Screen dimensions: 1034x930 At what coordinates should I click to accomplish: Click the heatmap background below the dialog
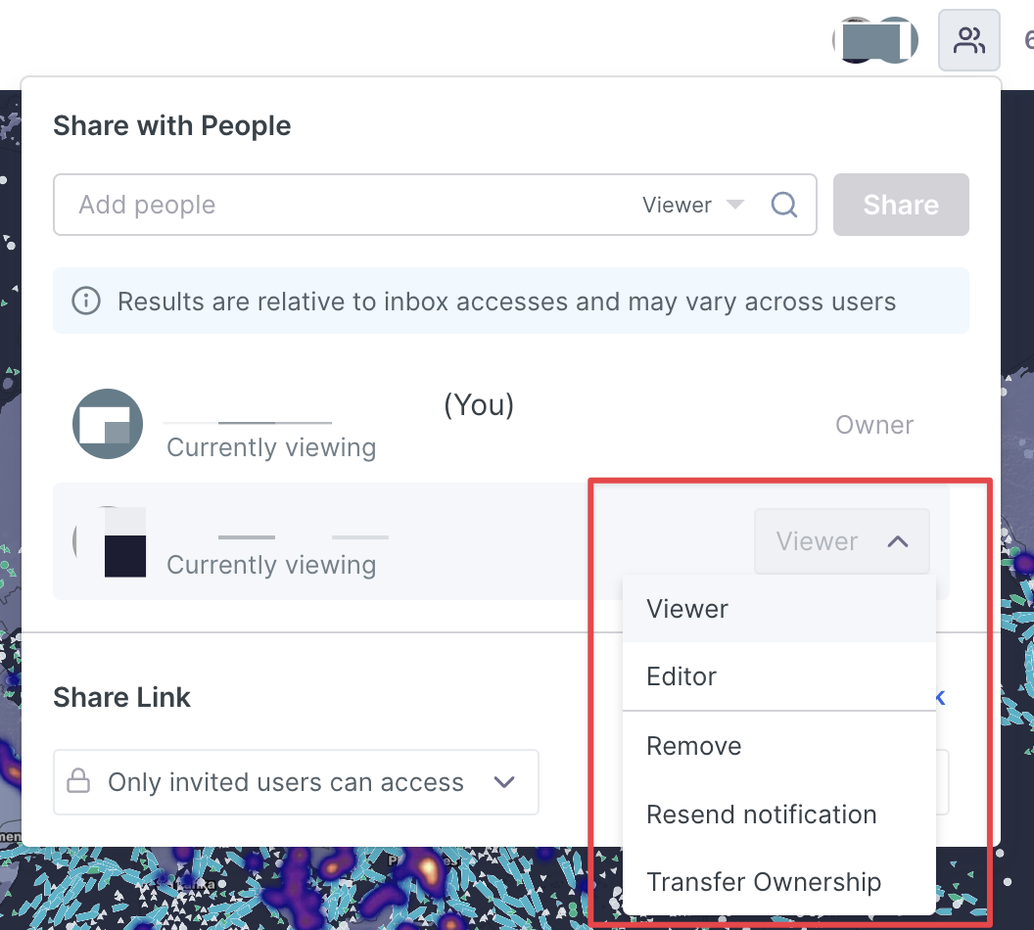(343, 886)
